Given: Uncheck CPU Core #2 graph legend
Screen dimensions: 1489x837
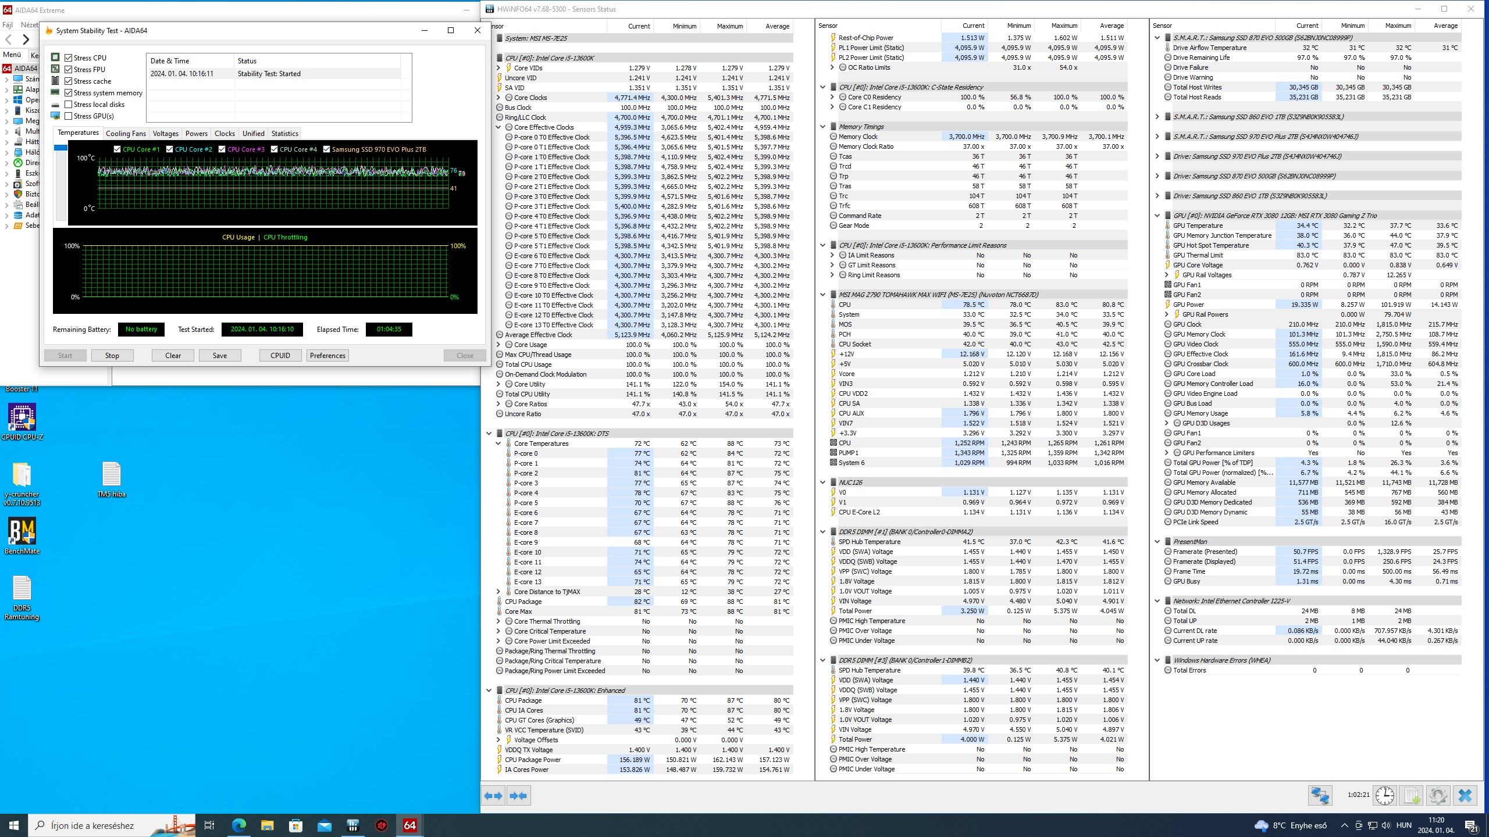Looking at the screenshot, I should (x=170, y=149).
